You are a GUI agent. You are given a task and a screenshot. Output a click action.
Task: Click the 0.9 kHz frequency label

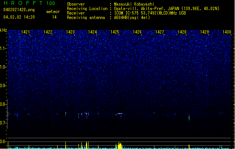click(x=3, y=86)
